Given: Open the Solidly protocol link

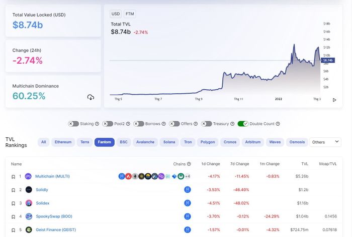Looking at the screenshot, I should pyautogui.click(x=42, y=190).
